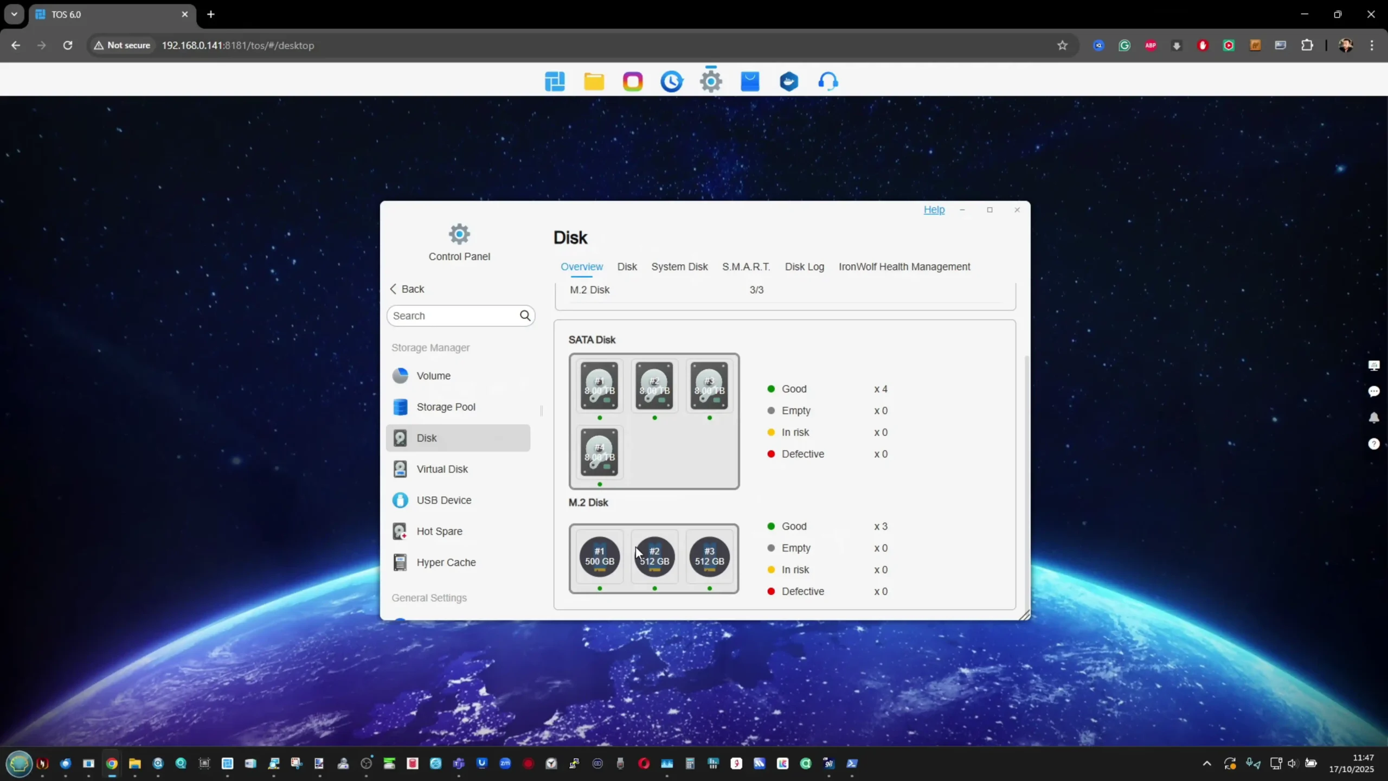Open the File Manager folder icon
Image resolution: width=1388 pixels, height=781 pixels.
pyautogui.click(x=594, y=81)
